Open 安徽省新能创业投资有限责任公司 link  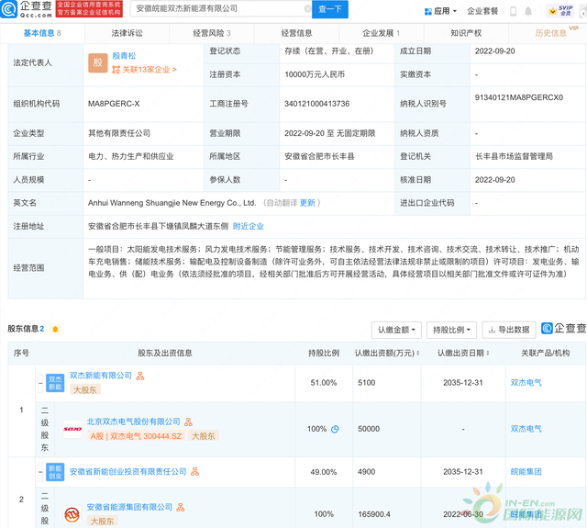coord(128,472)
